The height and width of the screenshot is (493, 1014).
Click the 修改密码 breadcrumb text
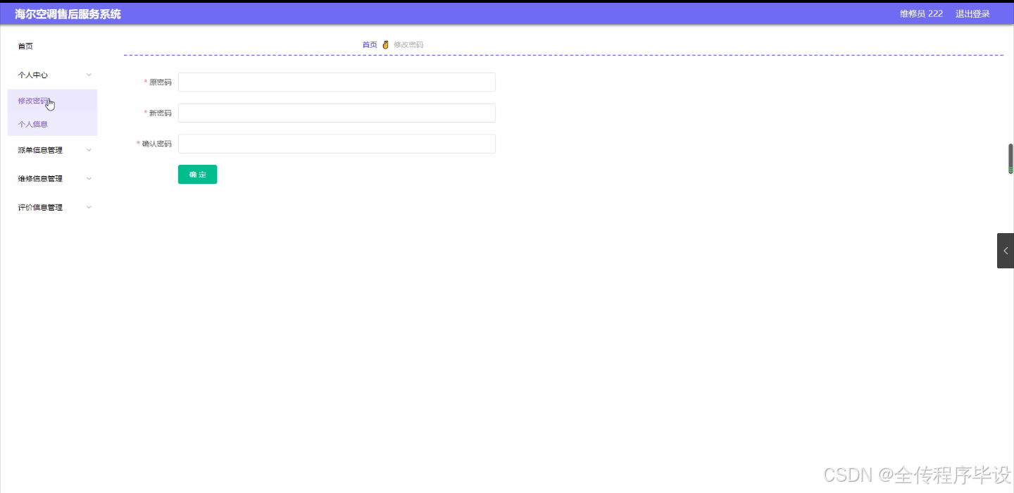click(408, 44)
